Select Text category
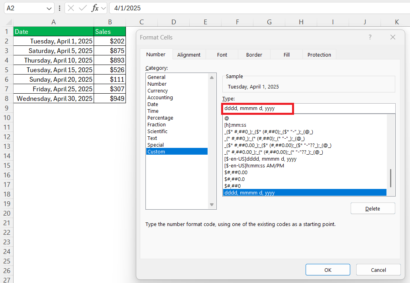 pyautogui.click(x=177, y=138)
